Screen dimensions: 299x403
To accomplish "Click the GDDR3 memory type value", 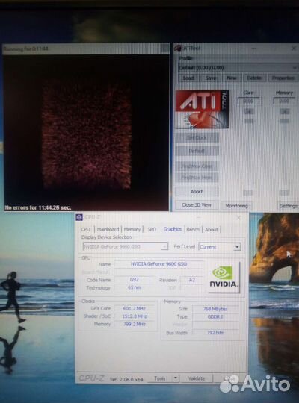I will 215,316.
